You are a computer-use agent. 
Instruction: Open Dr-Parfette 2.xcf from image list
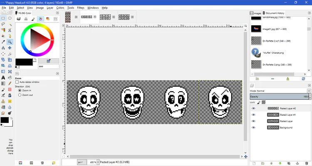(x=276, y=41)
